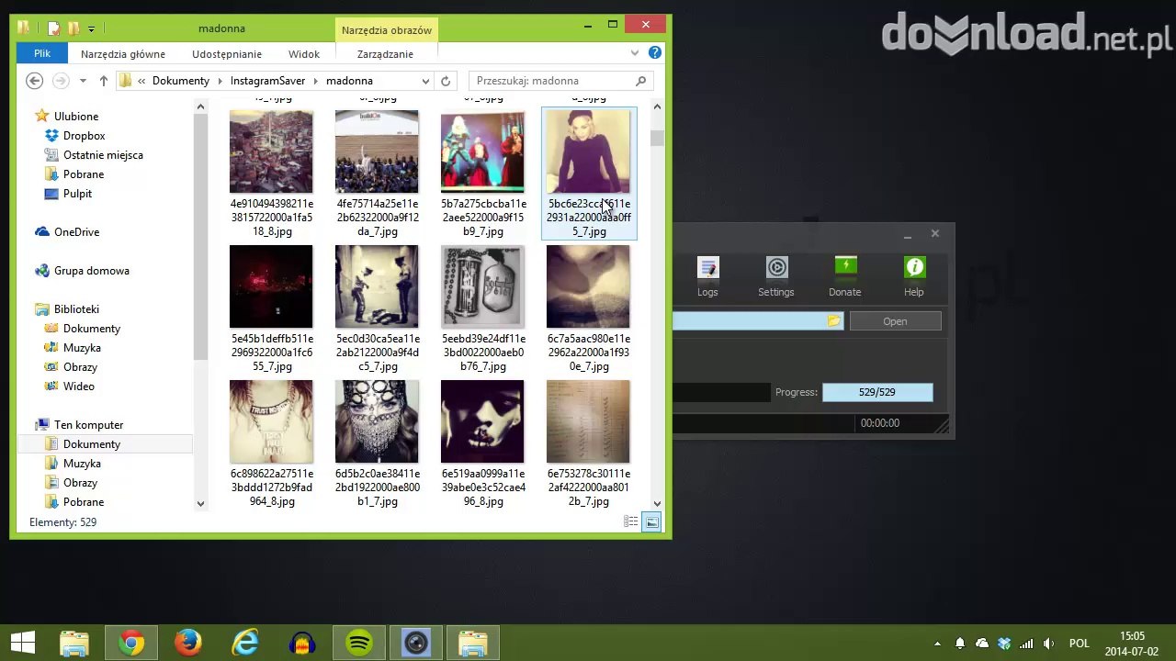
Task: Click the 529/529 progress bar
Action: 876,392
